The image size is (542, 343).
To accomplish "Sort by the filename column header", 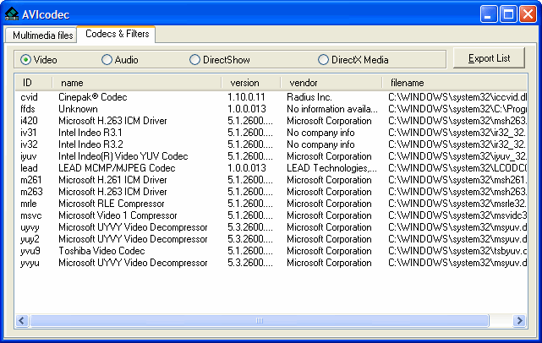I will point(455,83).
